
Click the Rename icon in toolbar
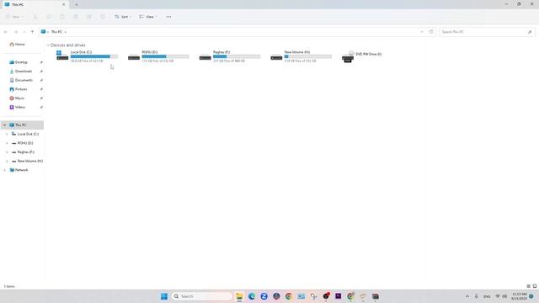(x=76, y=17)
